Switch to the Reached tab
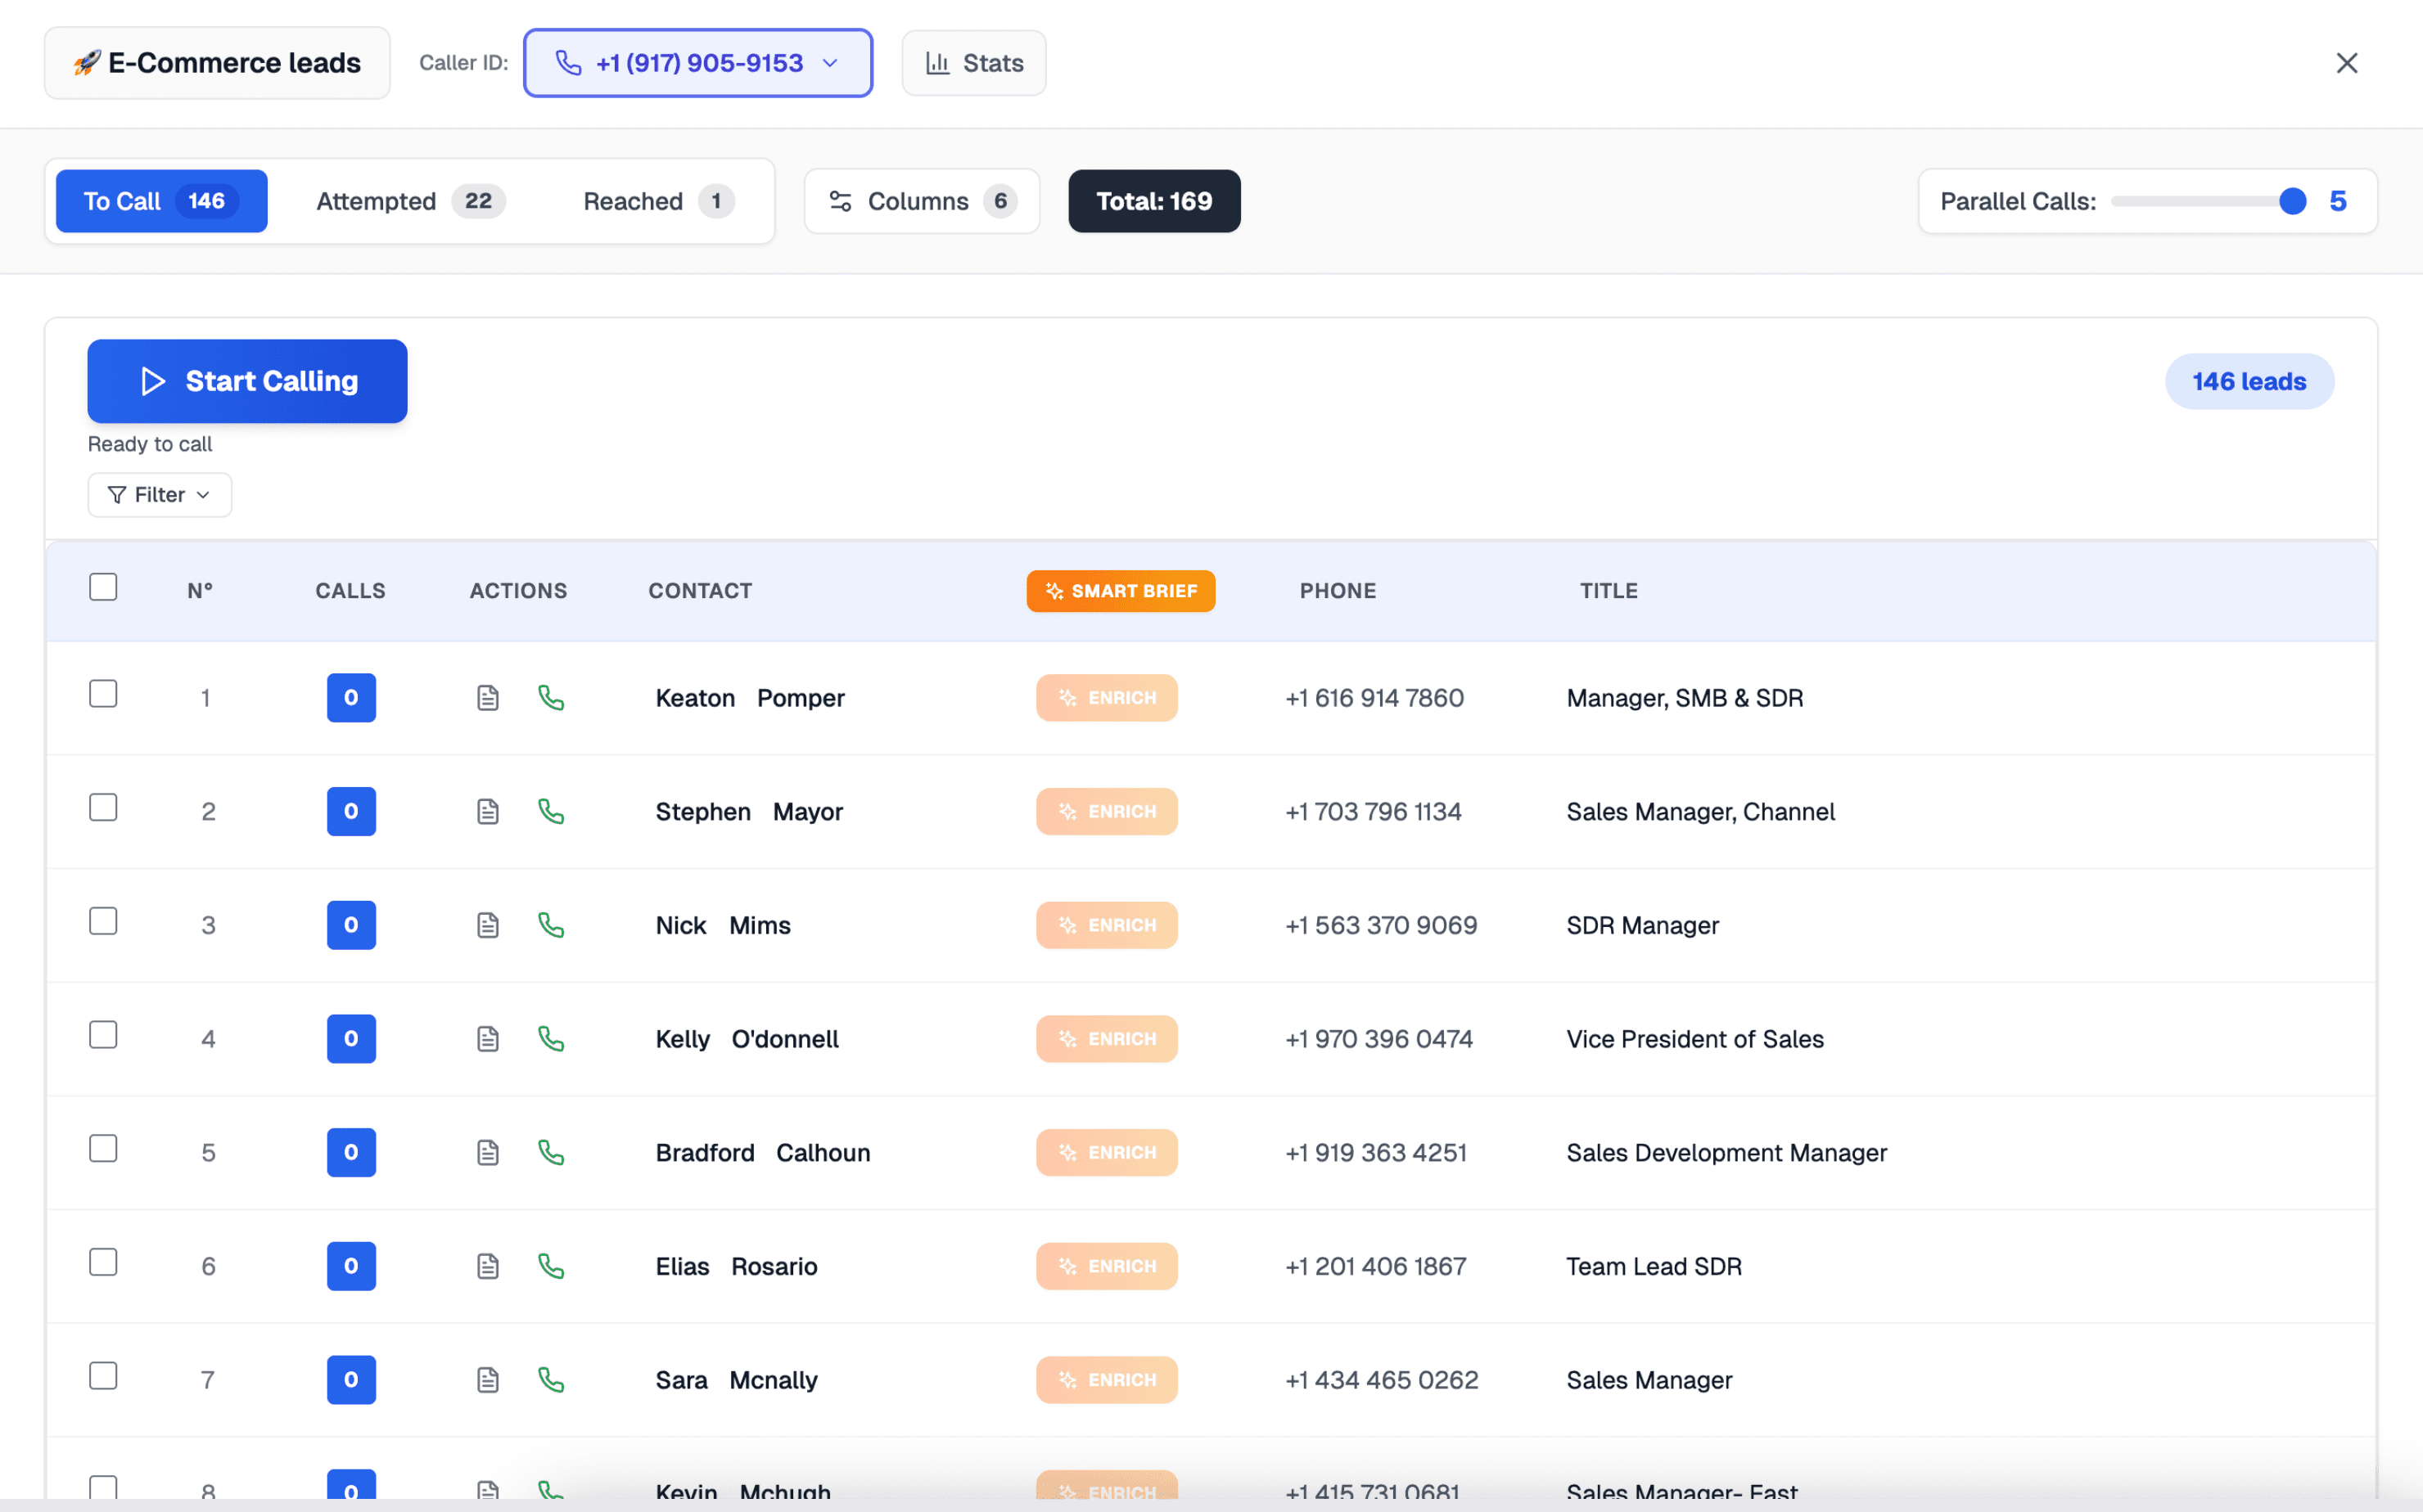 click(657, 201)
